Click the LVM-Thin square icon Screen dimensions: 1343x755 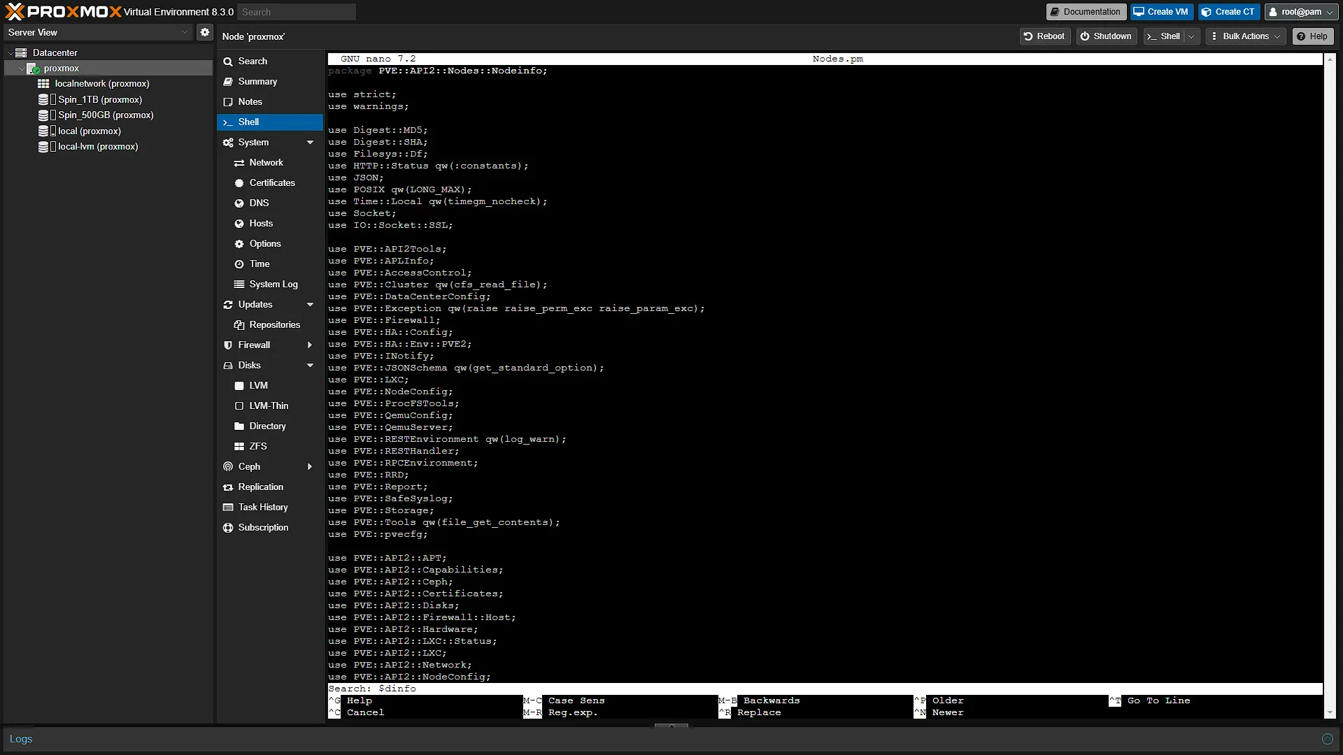[239, 406]
